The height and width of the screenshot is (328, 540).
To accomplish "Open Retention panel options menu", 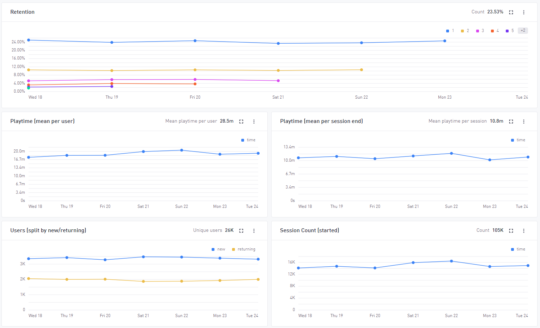I will coord(524,12).
